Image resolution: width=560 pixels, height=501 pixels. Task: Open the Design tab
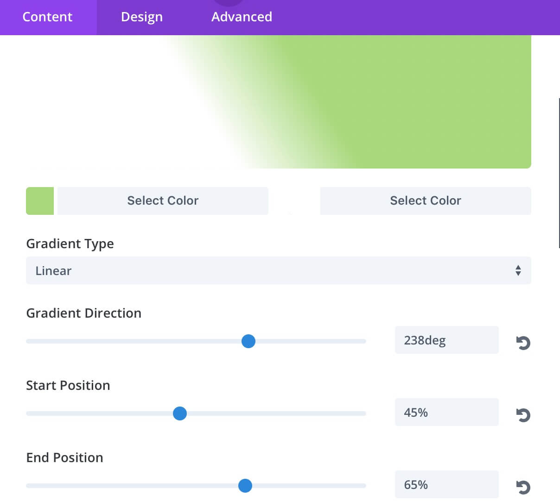pyautogui.click(x=142, y=17)
